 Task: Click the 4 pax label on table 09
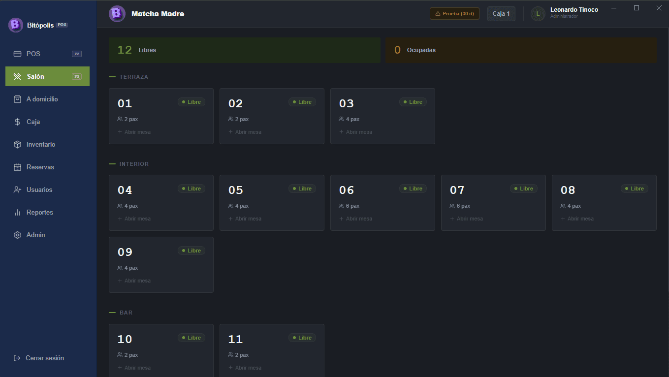click(131, 268)
